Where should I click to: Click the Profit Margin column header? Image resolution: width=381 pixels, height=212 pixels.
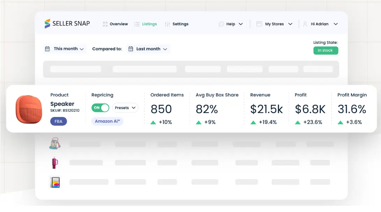click(352, 95)
